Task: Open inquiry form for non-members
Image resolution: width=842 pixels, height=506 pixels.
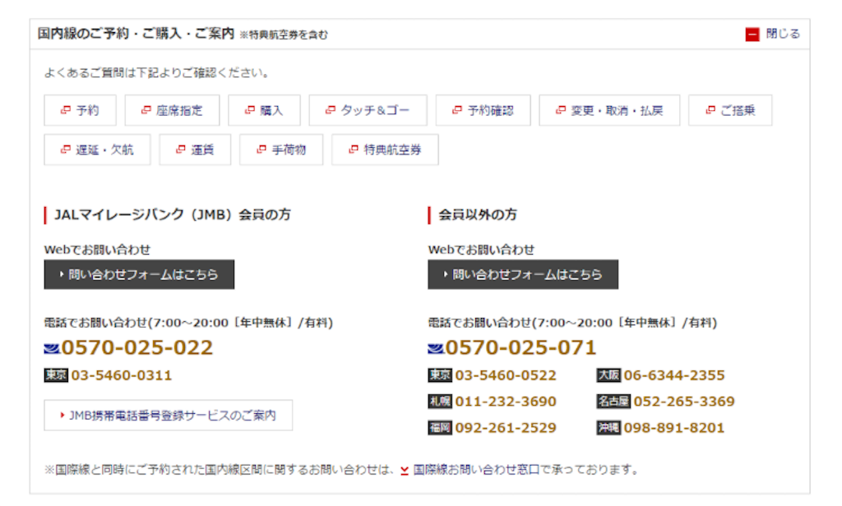Action: coord(523,274)
